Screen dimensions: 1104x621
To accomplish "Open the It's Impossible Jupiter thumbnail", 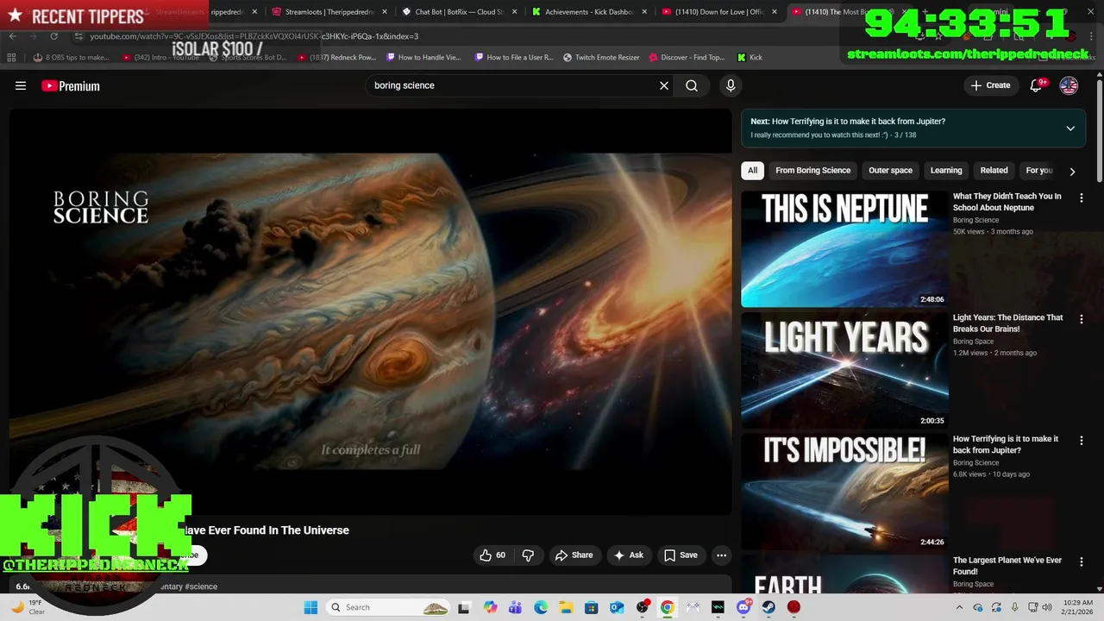I will tap(844, 492).
